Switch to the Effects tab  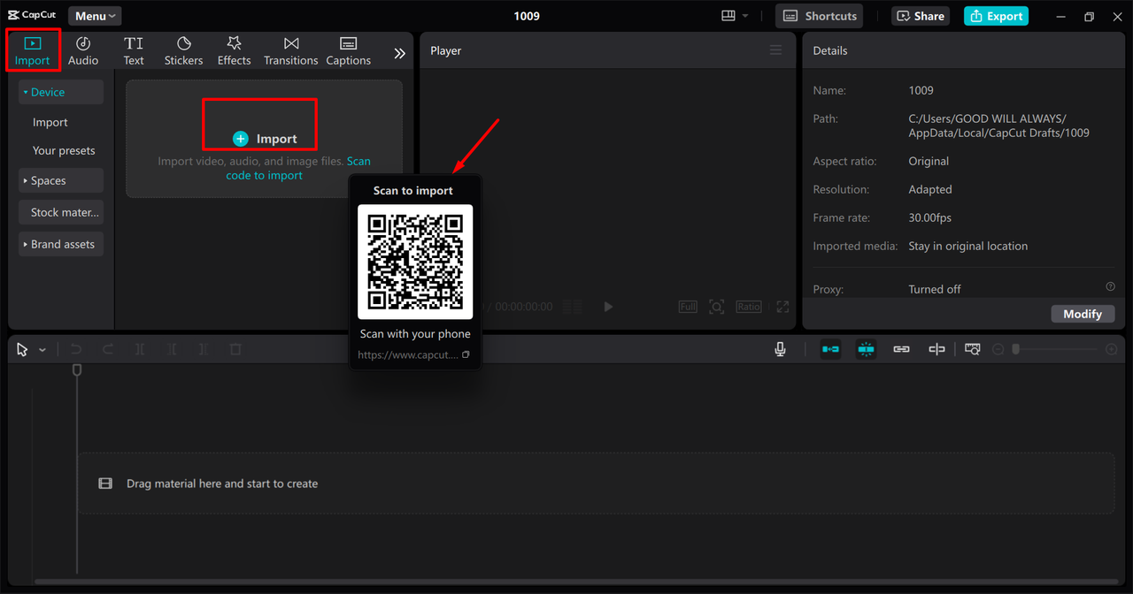(234, 51)
